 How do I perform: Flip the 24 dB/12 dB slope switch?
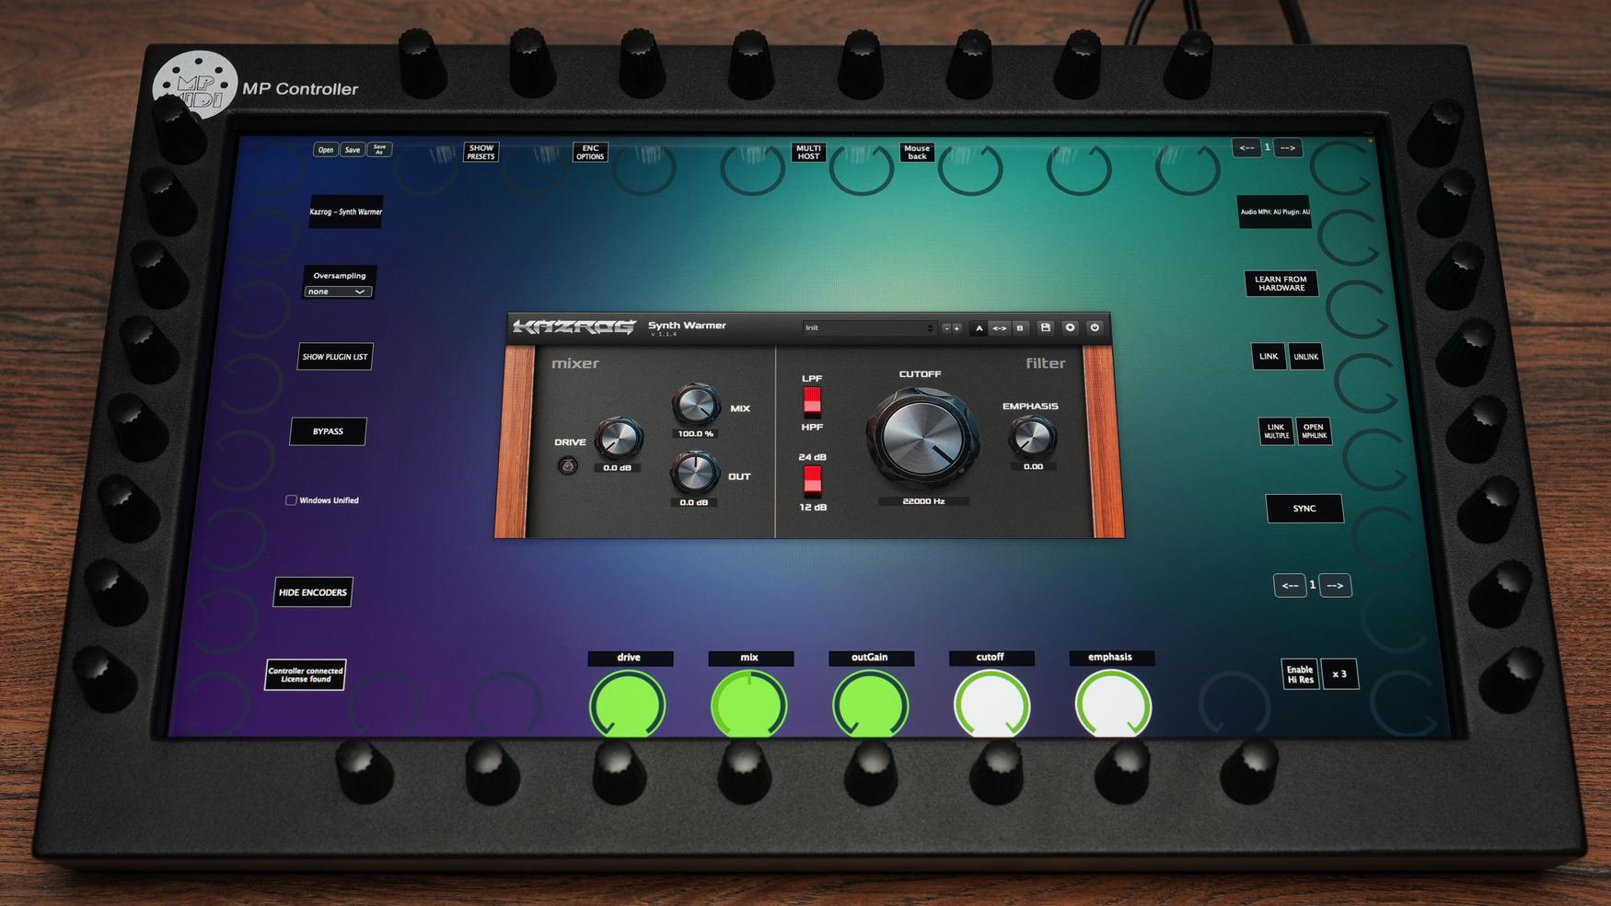click(x=812, y=481)
